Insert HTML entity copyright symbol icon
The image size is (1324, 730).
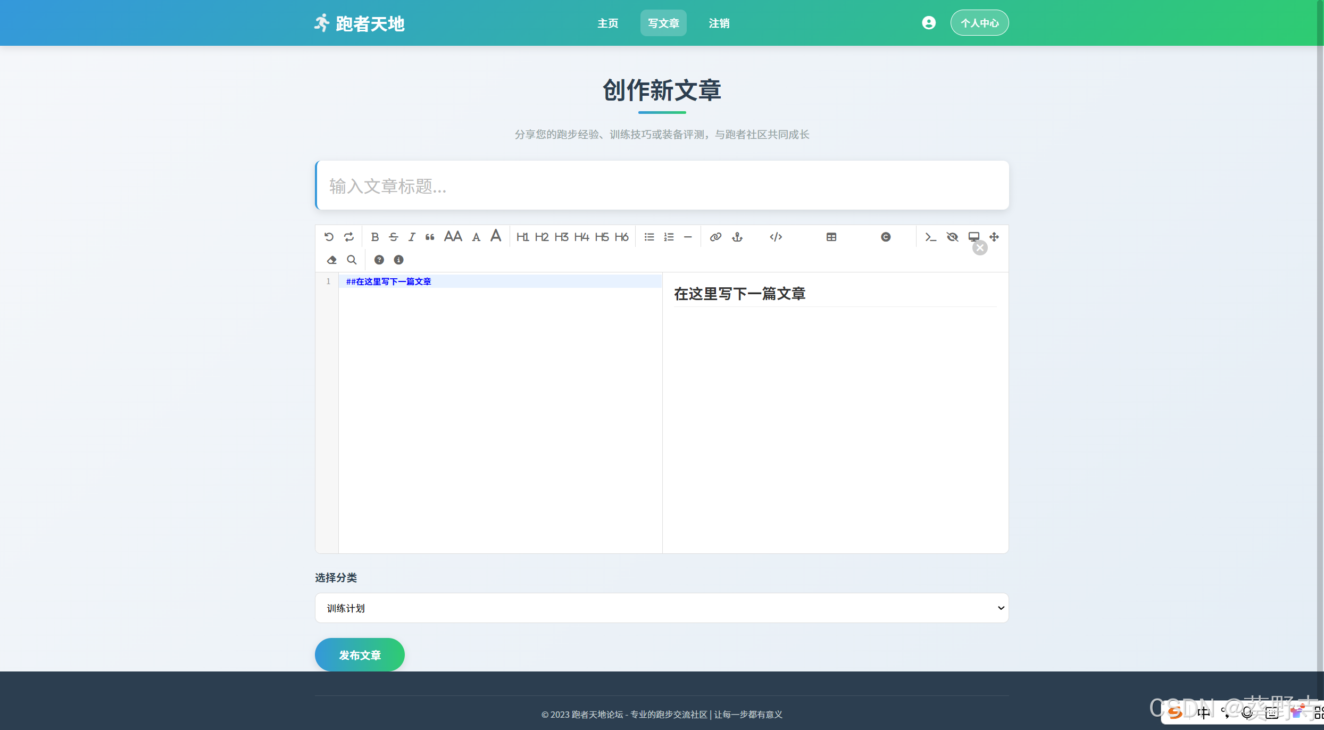885,237
